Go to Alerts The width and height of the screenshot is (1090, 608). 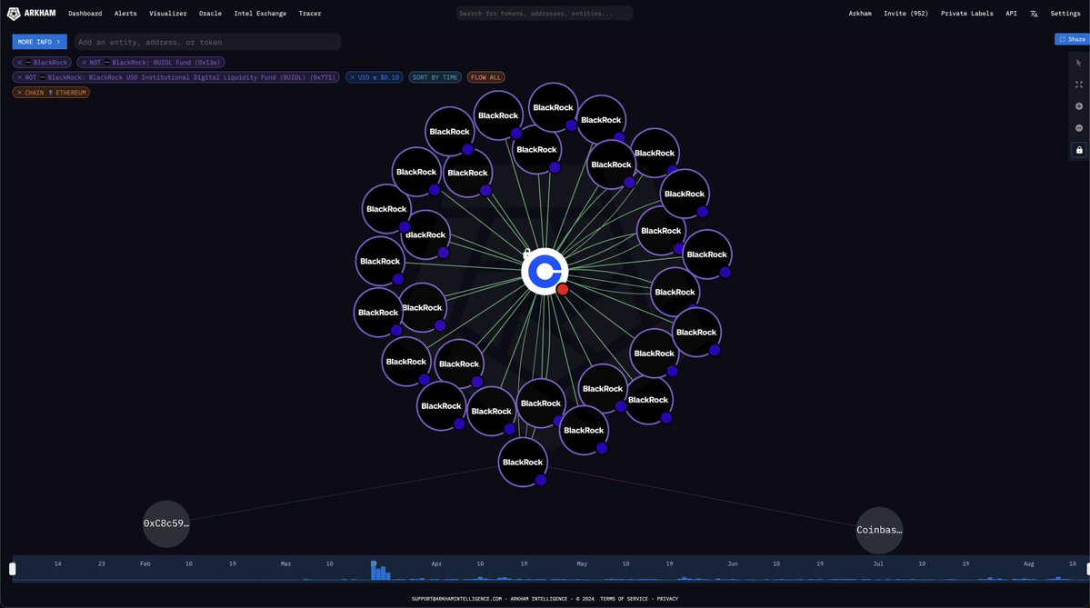pyautogui.click(x=125, y=14)
